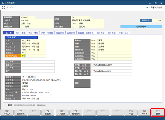Cancel with the F10 中止 button

(131, 112)
